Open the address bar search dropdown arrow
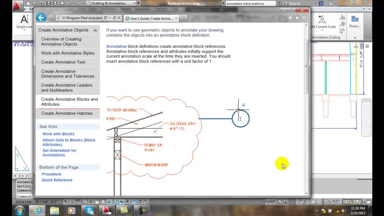The width and height of the screenshot is (384, 216). (110, 18)
